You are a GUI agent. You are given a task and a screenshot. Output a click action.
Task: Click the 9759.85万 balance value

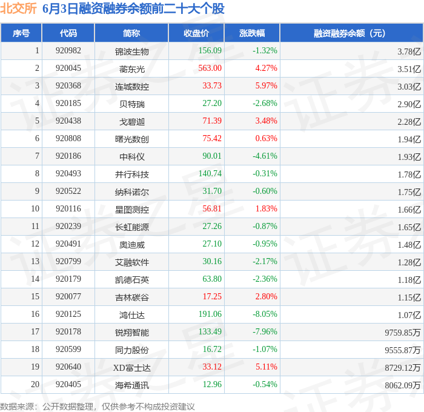(403, 333)
